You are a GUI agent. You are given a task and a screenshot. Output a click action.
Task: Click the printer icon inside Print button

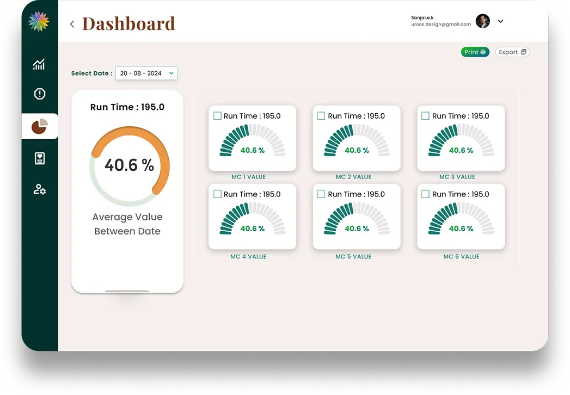point(482,52)
